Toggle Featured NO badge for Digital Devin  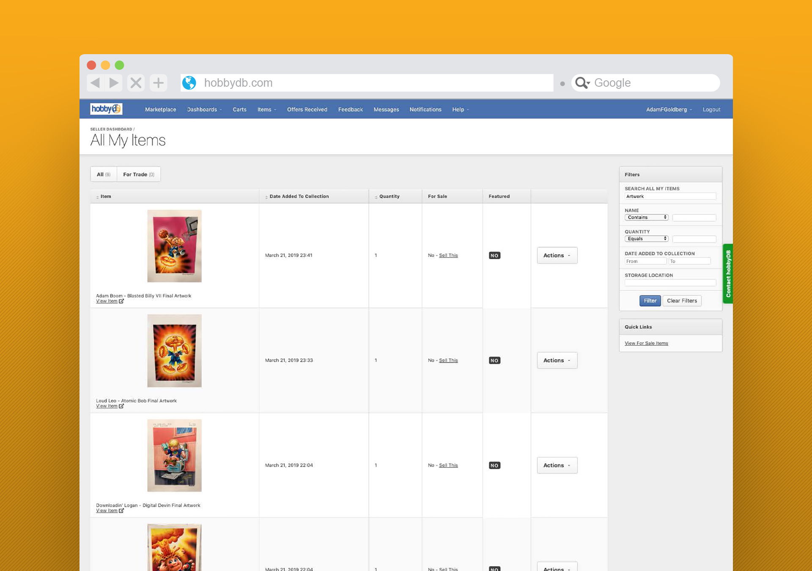494,465
